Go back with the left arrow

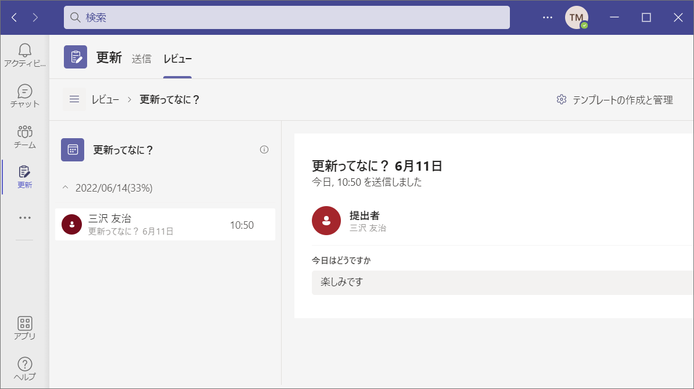(x=14, y=17)
